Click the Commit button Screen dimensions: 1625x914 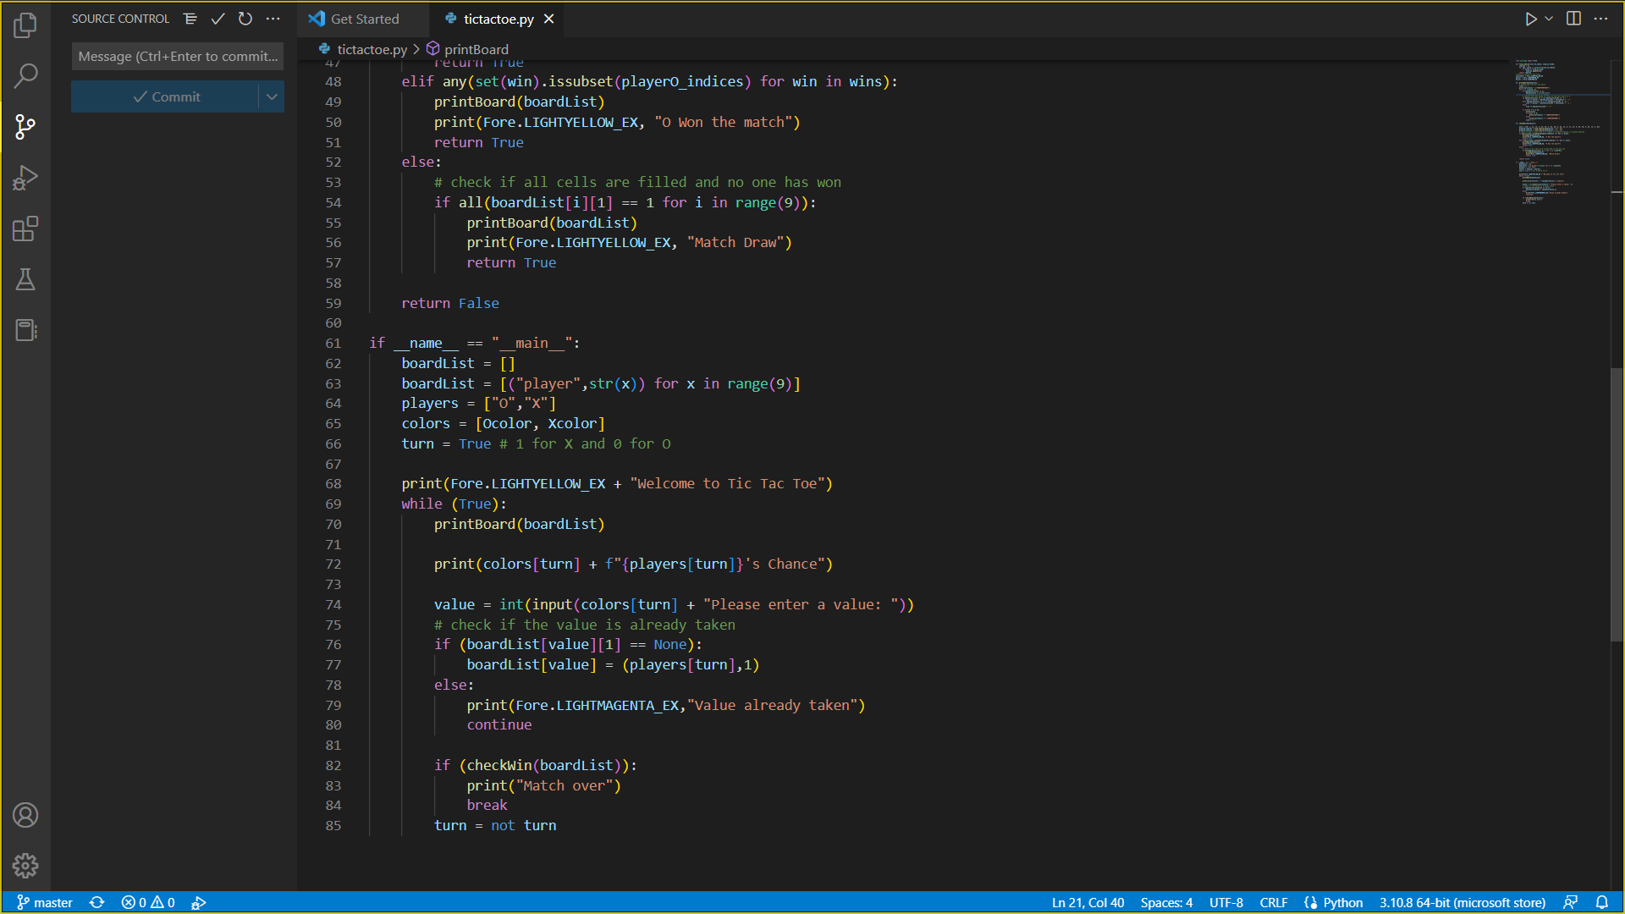pyautogui.click(x=168, y=96)
